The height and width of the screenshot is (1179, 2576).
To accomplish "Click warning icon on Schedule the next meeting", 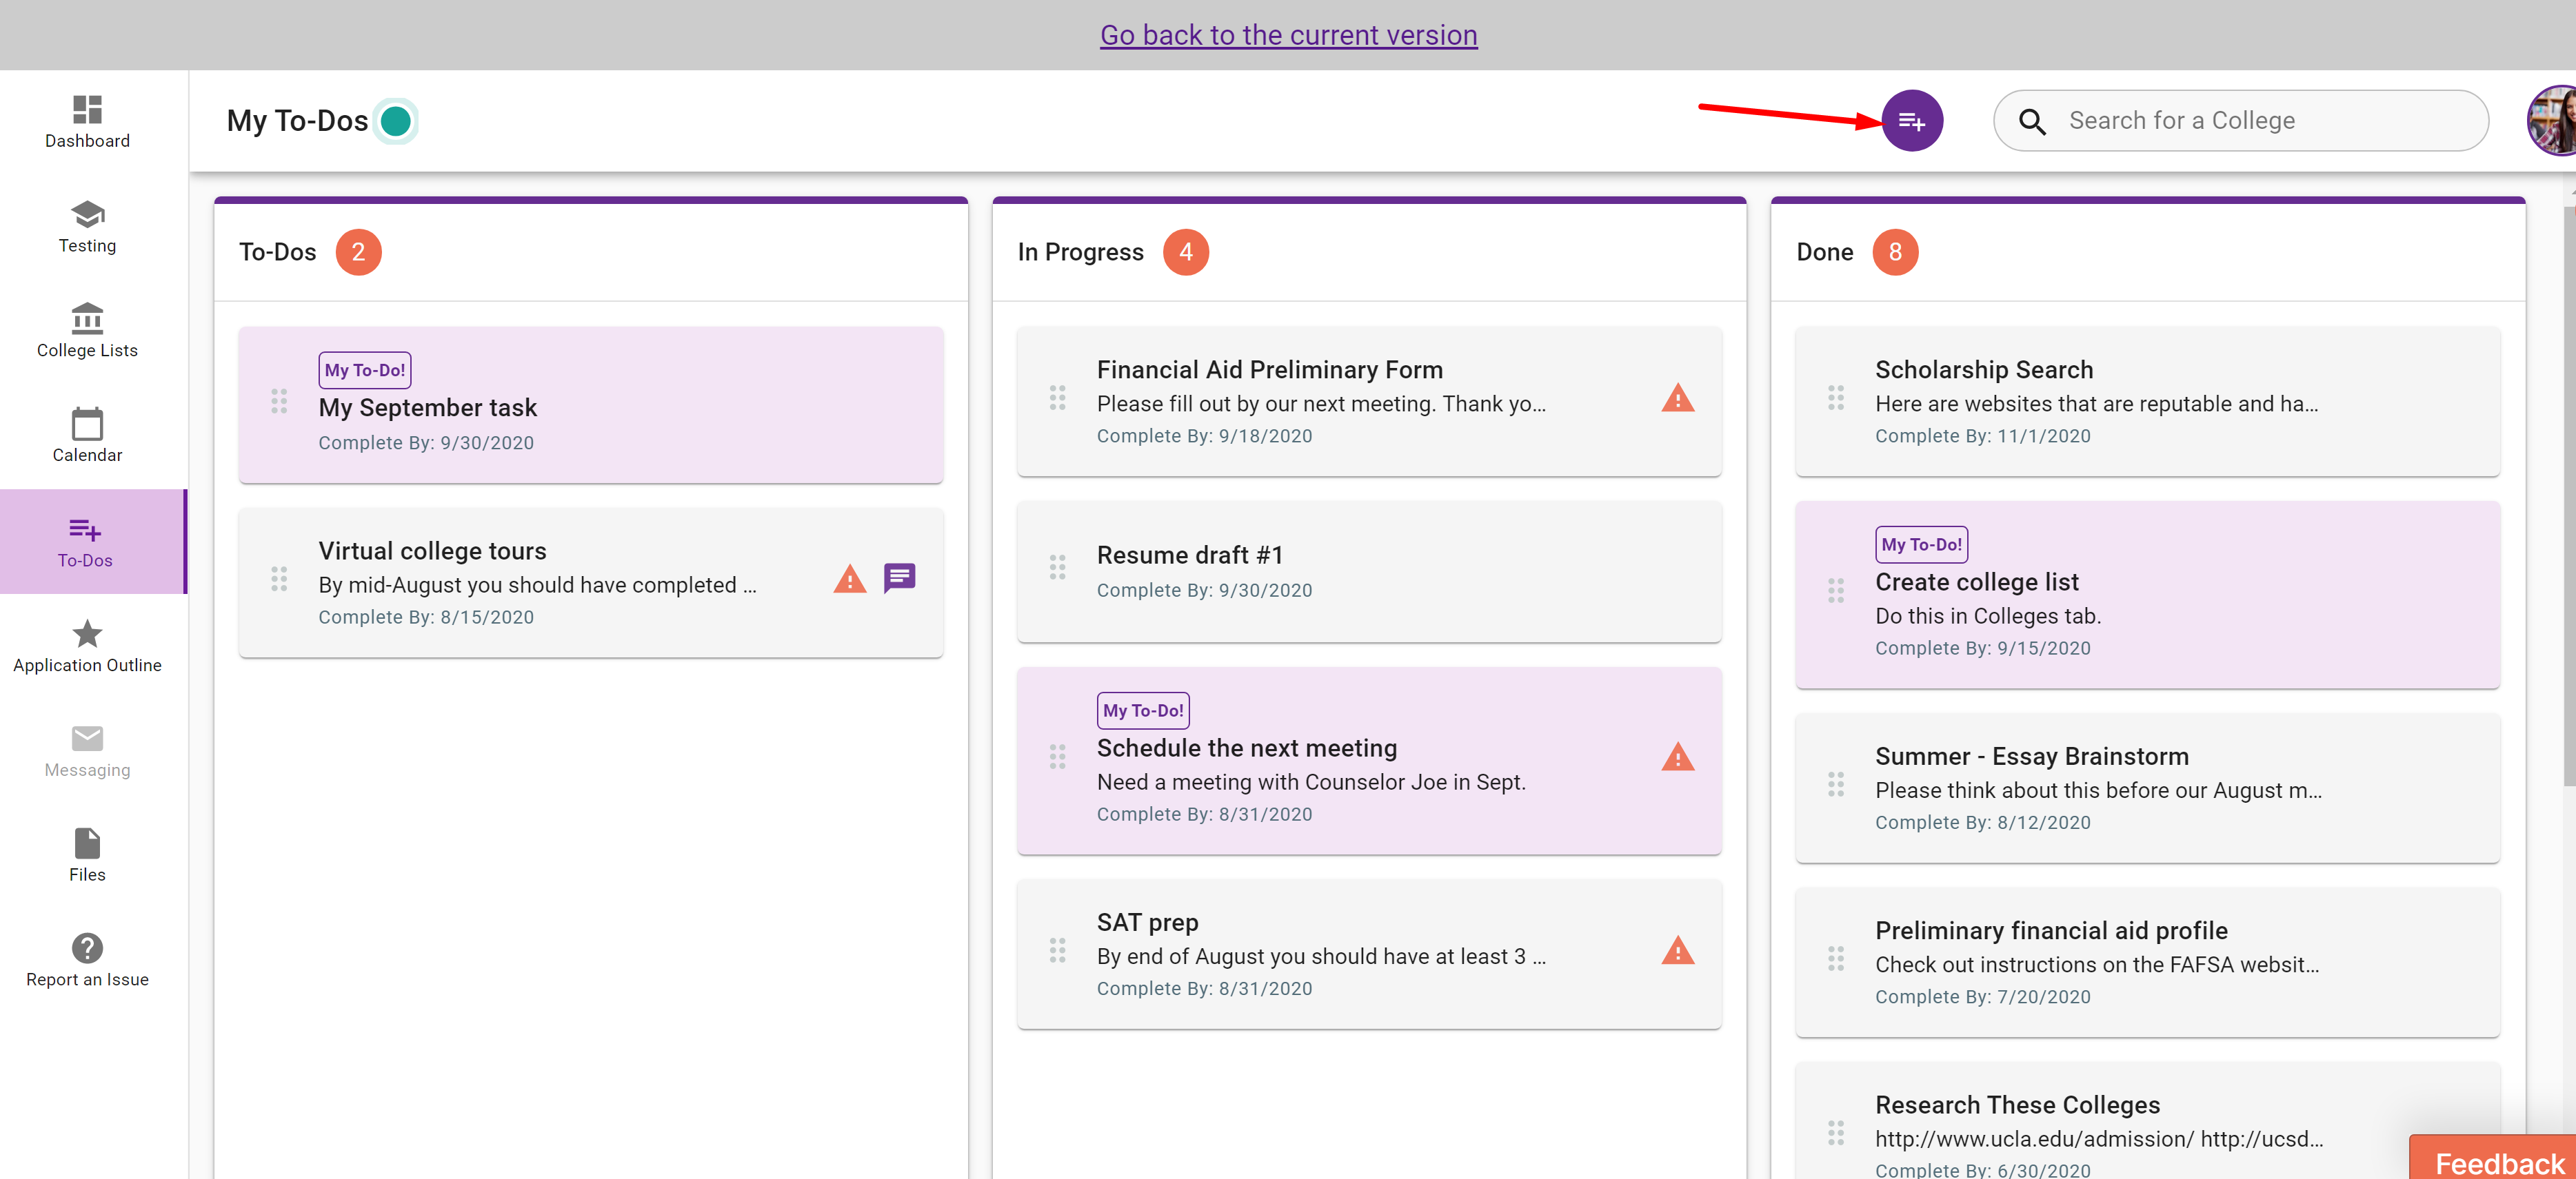I will point(1677,757).
